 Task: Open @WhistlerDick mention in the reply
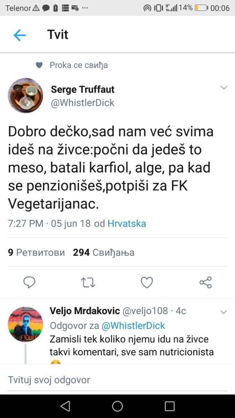click(x=133, y=326)
